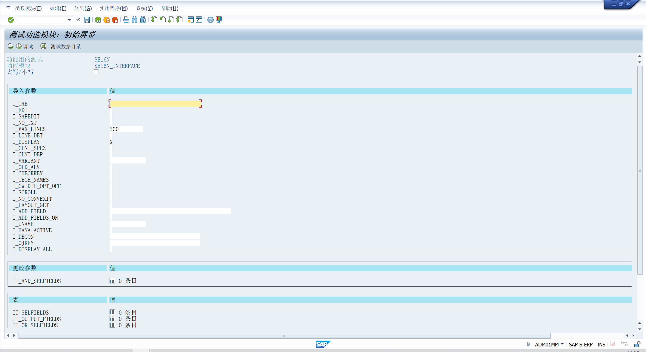
Task: Click the blue Help question mark icon
Action: click(210, 20)
